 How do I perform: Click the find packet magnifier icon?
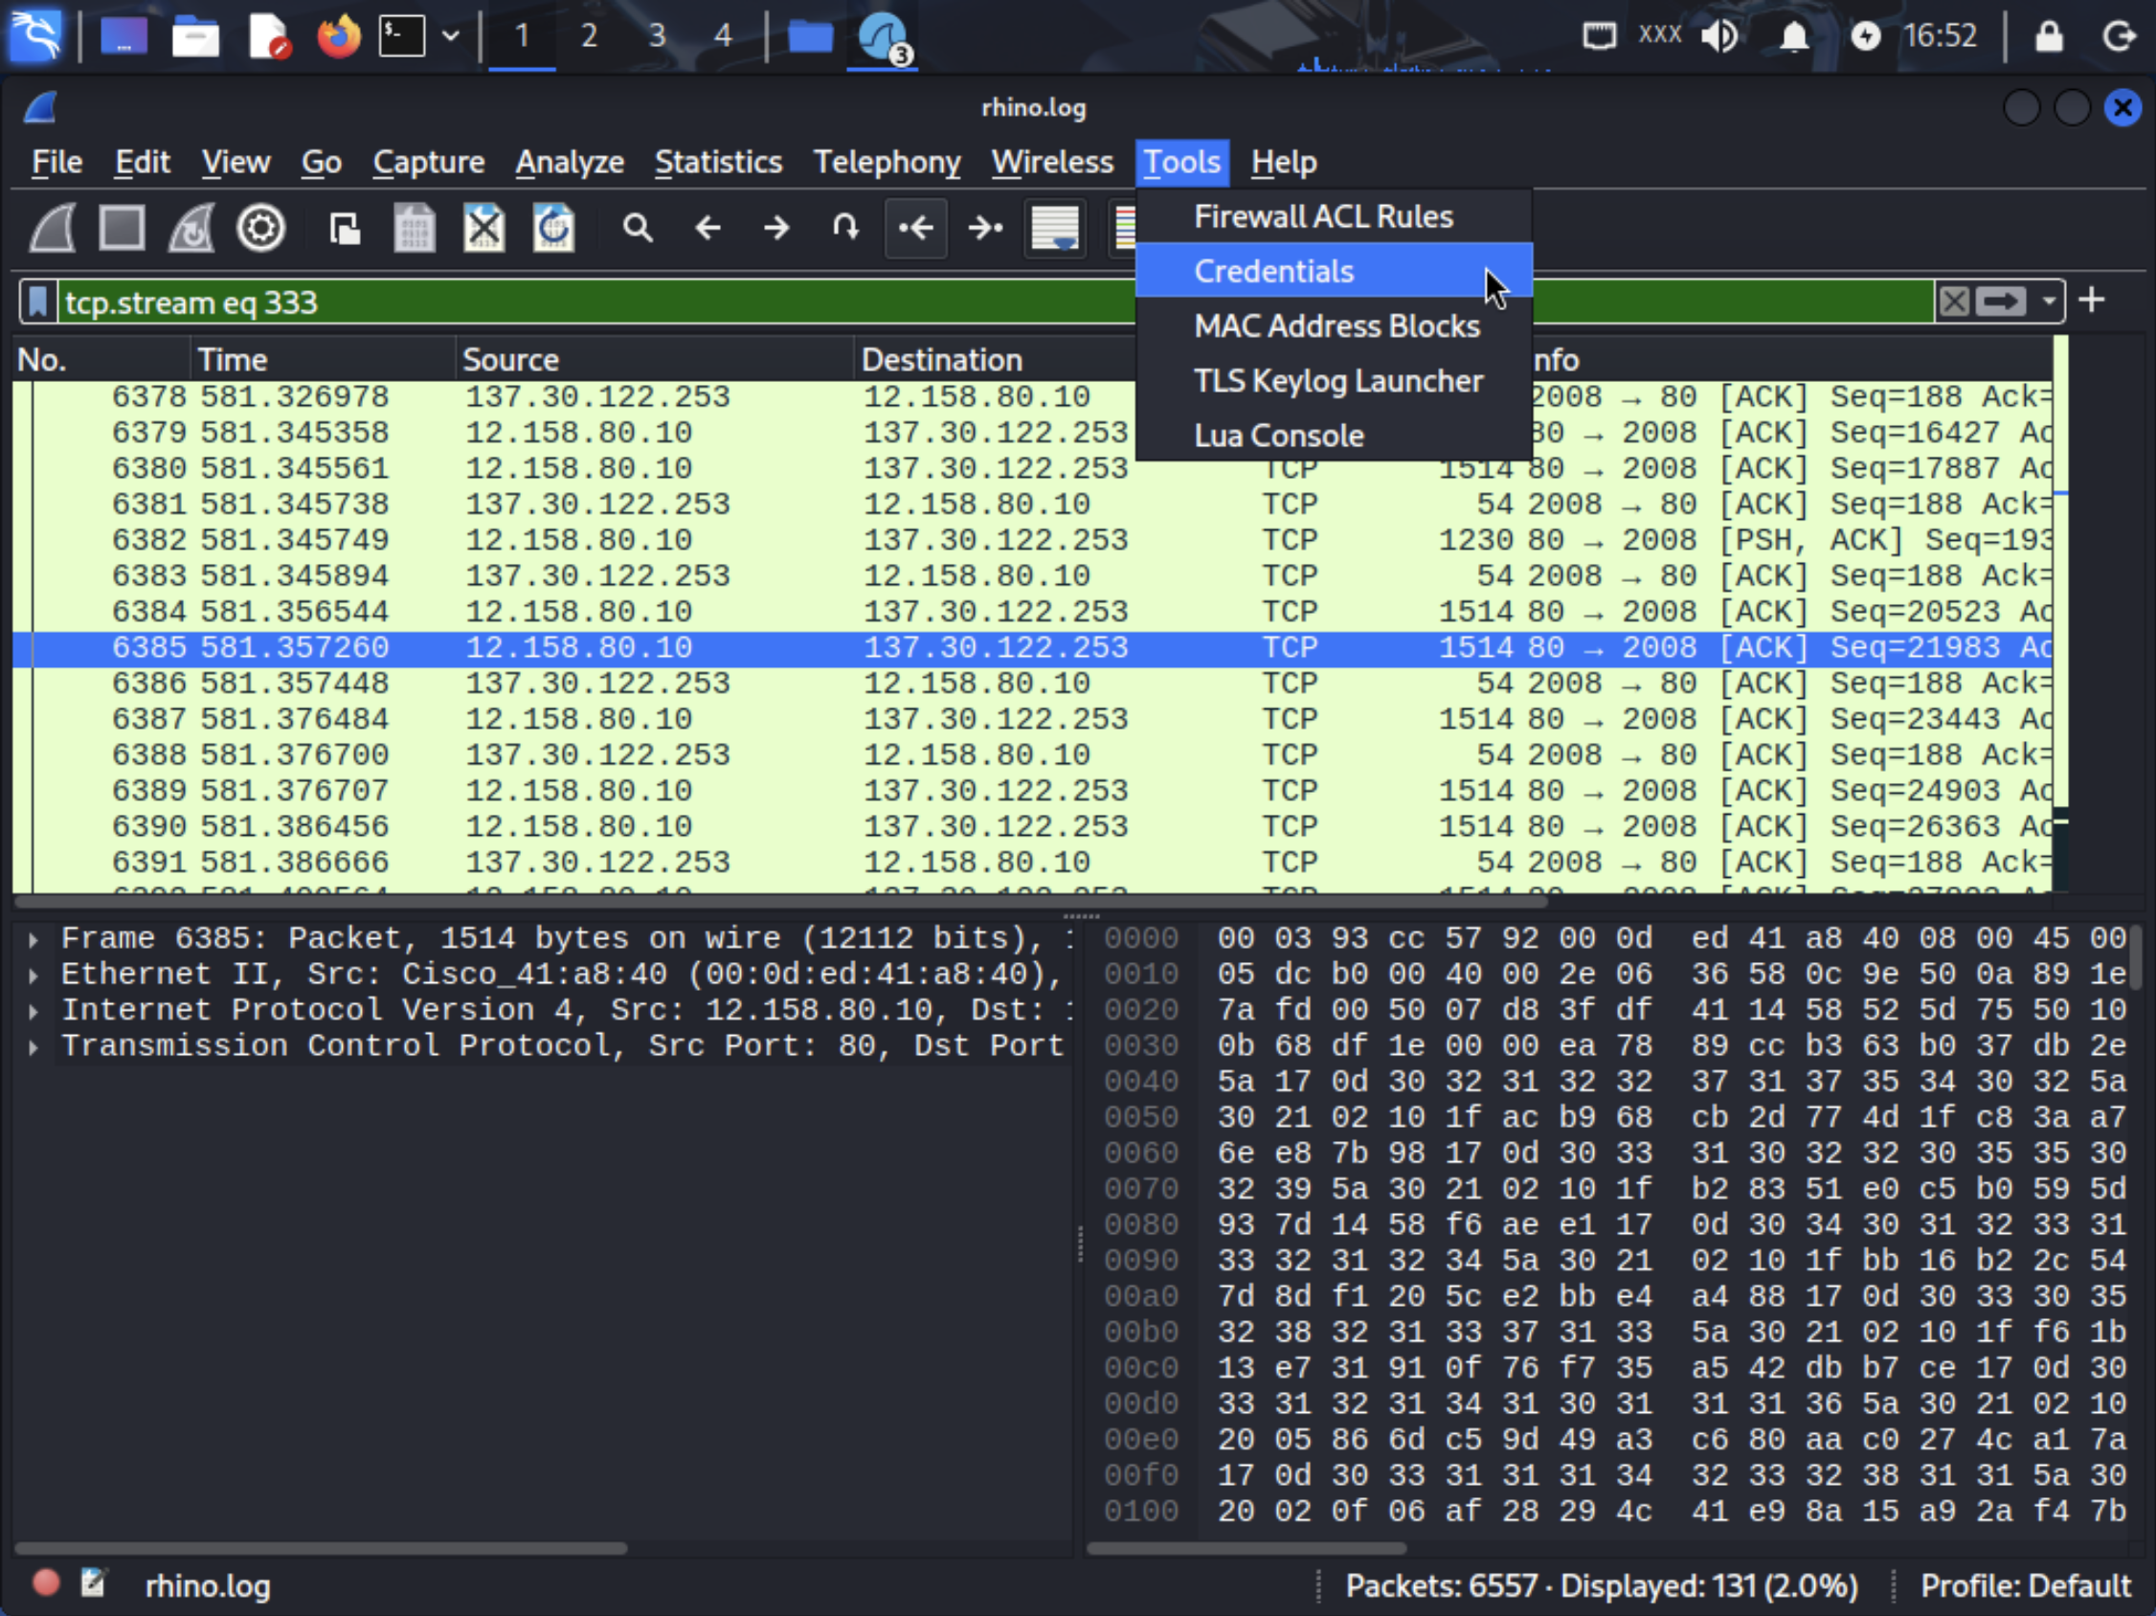(x=638, y=229)
